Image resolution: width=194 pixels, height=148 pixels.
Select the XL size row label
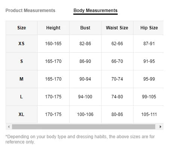tap(21, 114)
